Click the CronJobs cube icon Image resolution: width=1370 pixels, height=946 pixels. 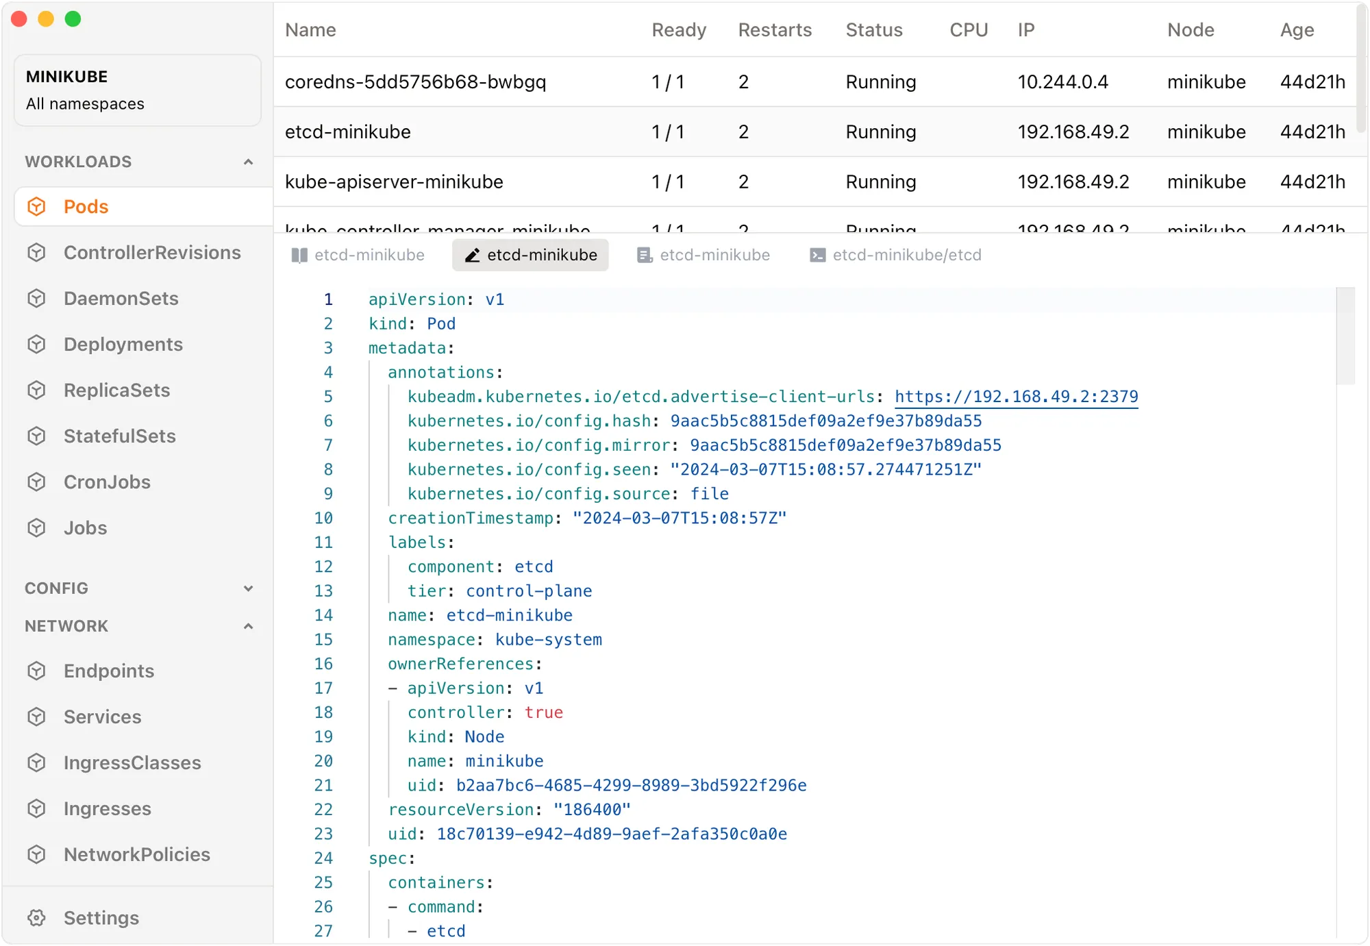36,482
